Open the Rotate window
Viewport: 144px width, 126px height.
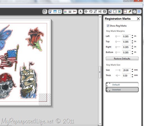(91, 11)
